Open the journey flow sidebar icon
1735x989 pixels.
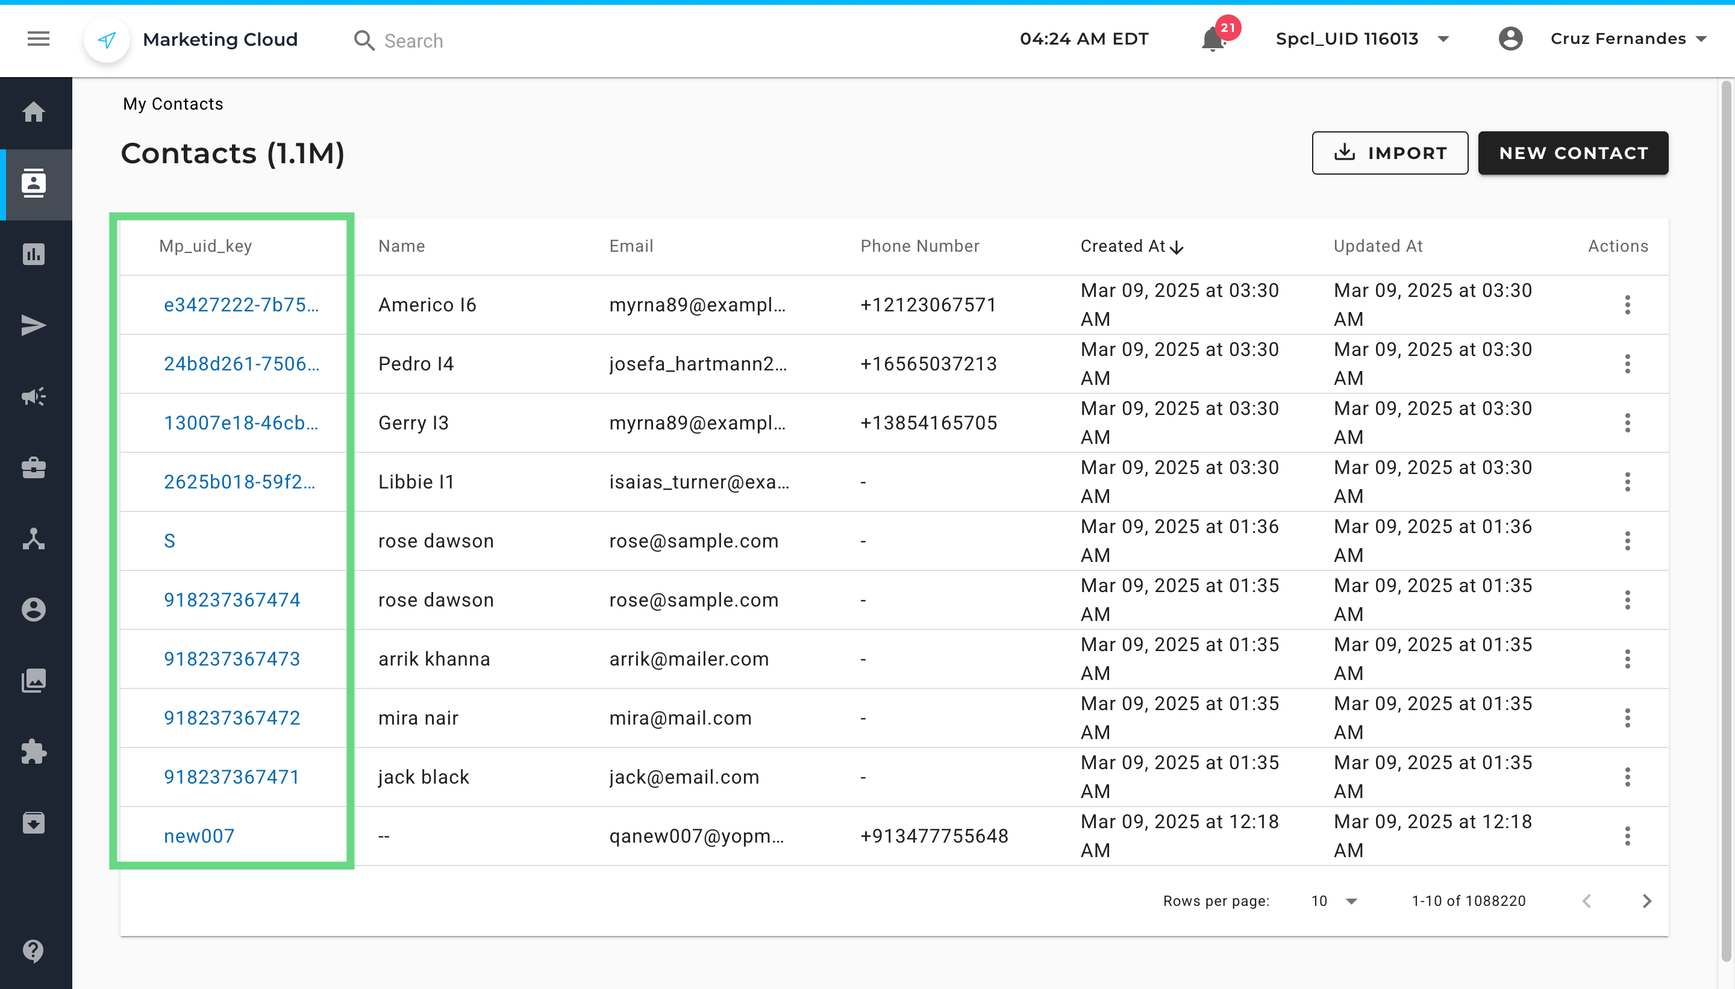pyautogui.click(x=34, y=538)
